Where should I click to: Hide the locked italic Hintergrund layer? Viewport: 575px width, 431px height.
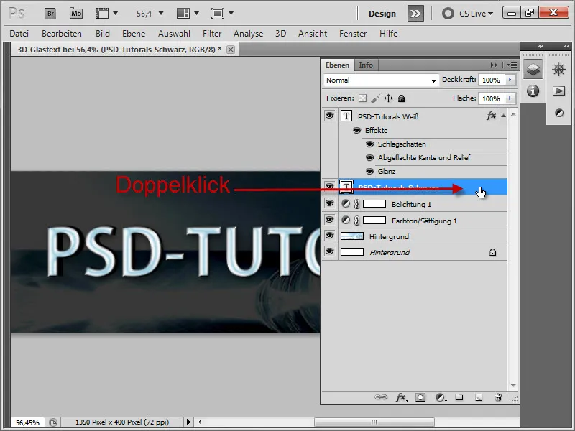(x=330, y=251)
